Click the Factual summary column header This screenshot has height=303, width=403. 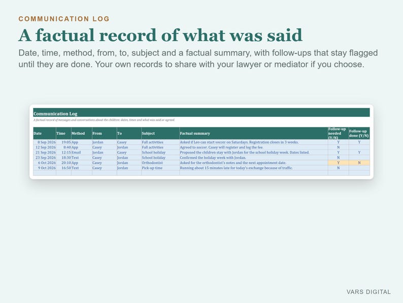254,133
